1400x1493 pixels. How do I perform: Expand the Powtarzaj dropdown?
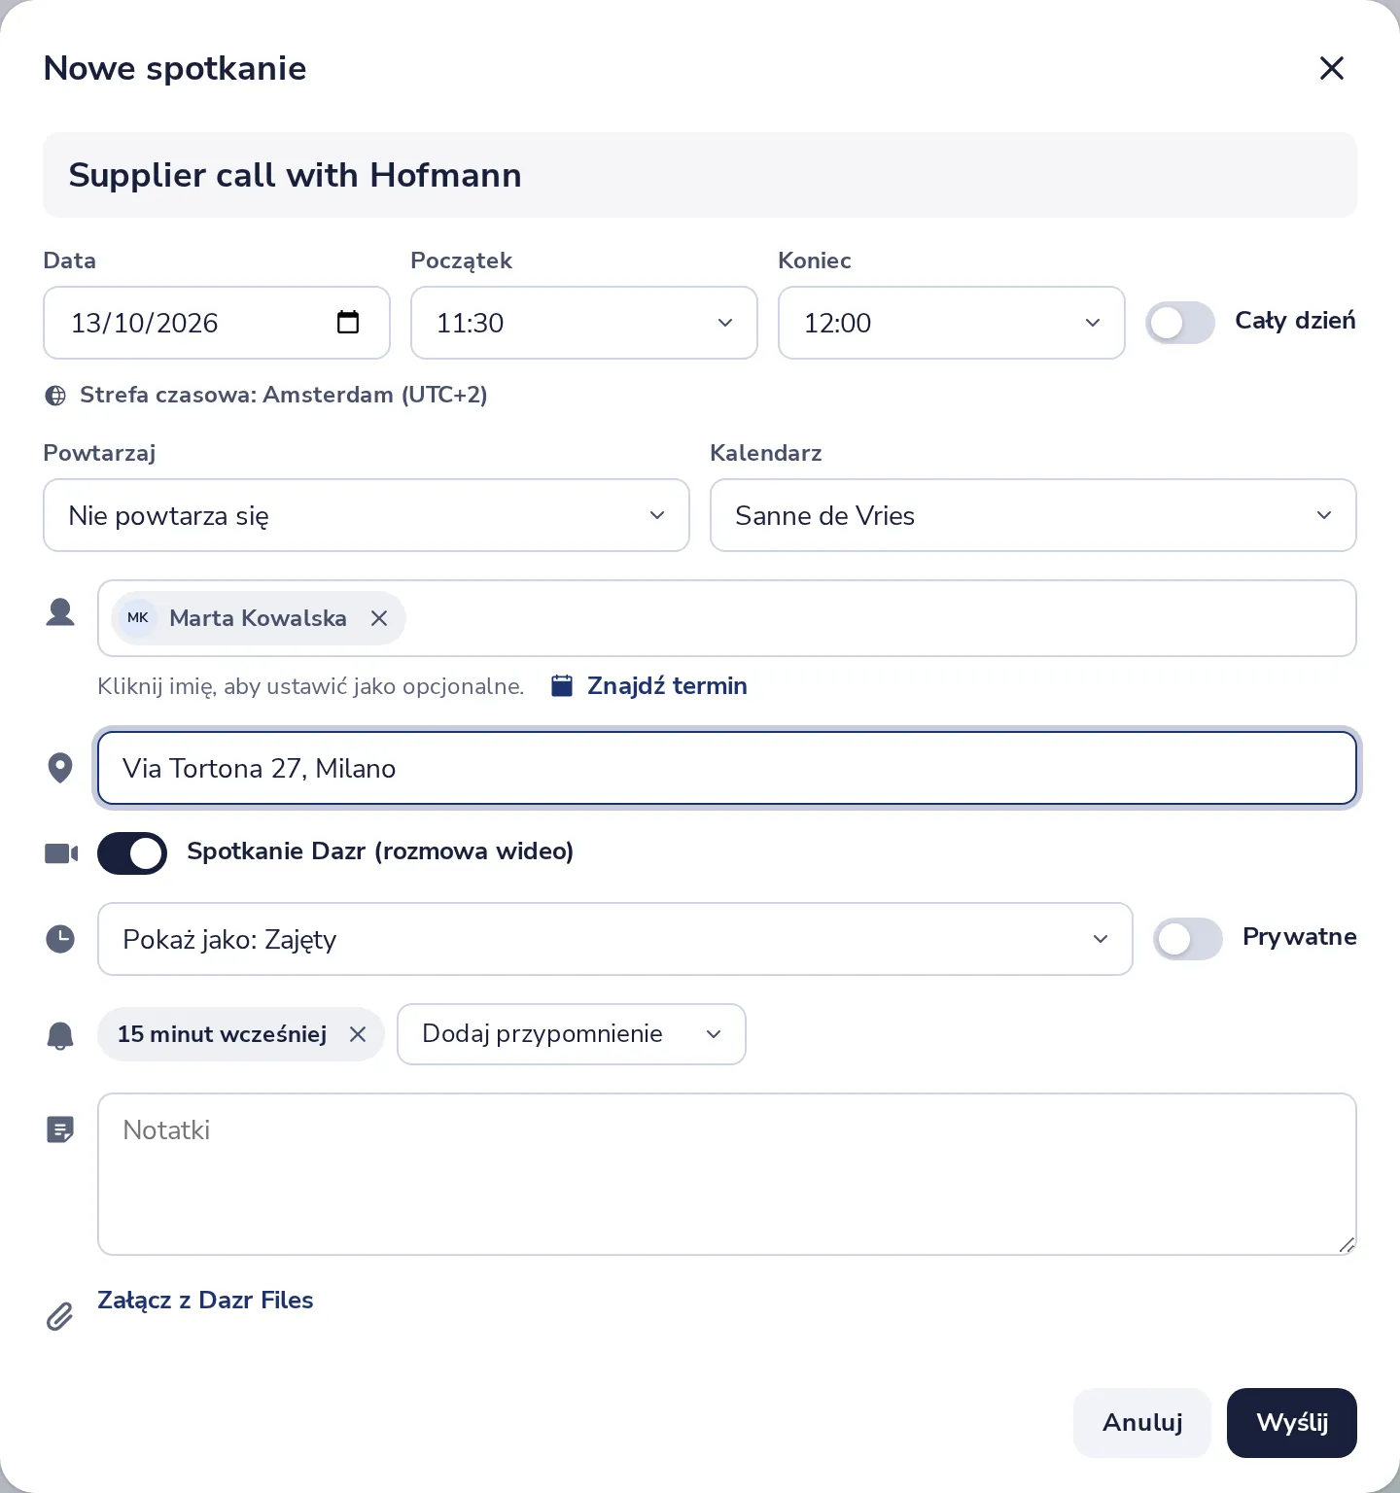tap(367, 515)
